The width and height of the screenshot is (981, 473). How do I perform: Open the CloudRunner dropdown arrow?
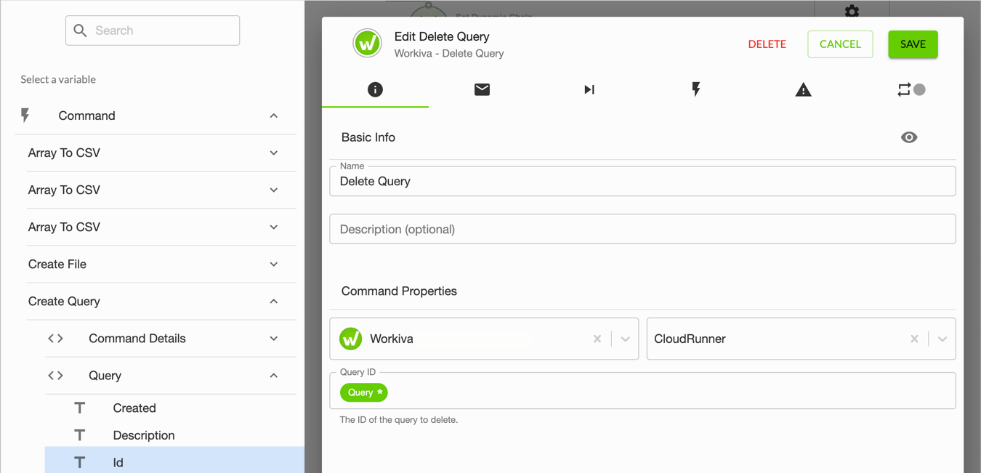point(942,339)
